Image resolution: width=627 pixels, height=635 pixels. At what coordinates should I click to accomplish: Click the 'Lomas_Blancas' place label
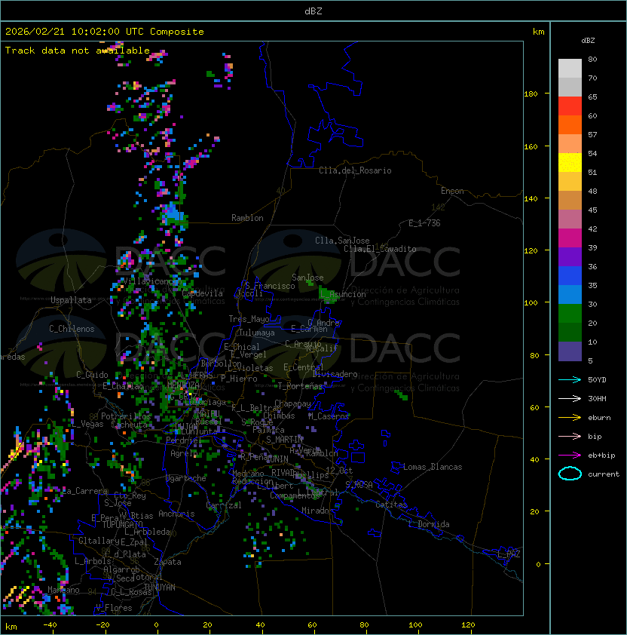pyautogui.click(x=433, y=467)
